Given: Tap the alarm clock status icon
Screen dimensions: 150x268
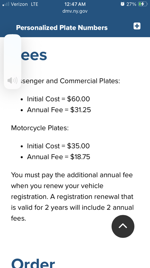Looking at the screenshot, I should pyautogui.click(x=122, y=4).
